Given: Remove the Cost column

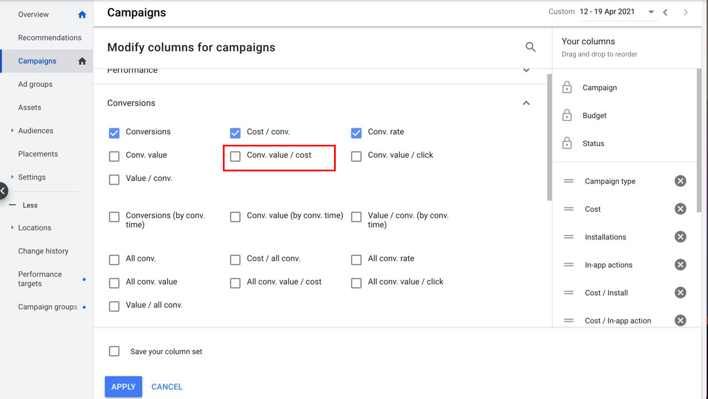Looking at the screenshot, I should [680, 209].
